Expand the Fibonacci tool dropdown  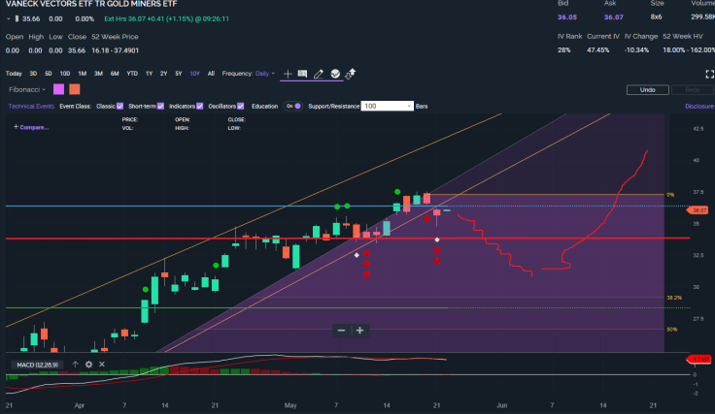pyautogui.click(x=27, y=89)
